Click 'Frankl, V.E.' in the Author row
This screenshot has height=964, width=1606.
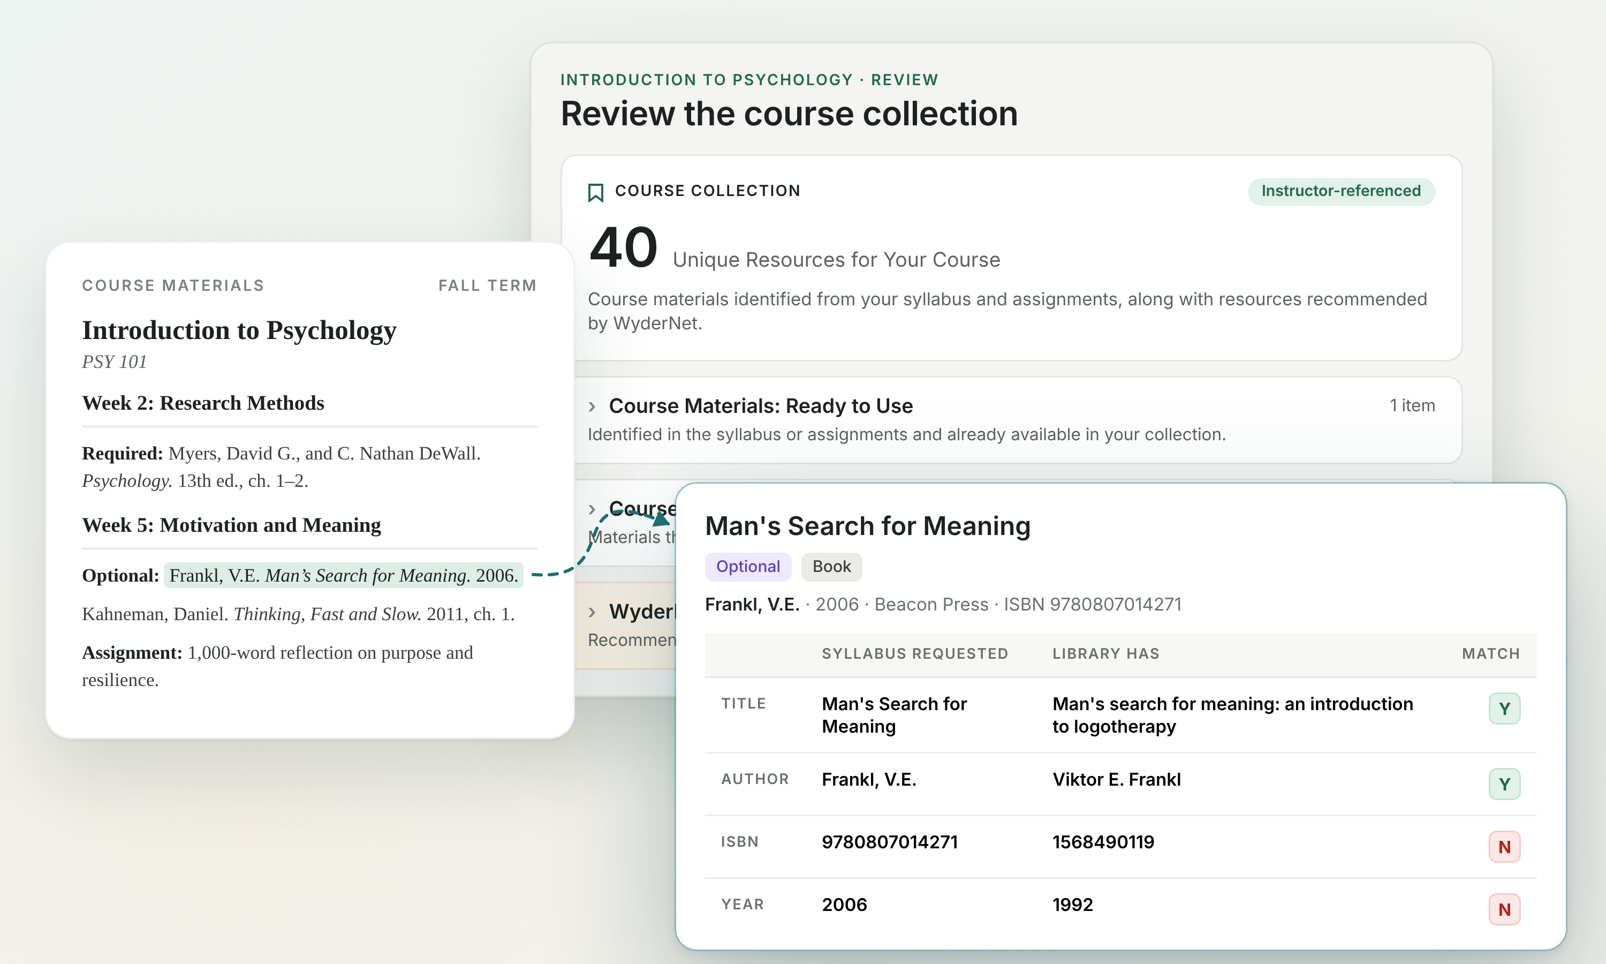point(868,780)
